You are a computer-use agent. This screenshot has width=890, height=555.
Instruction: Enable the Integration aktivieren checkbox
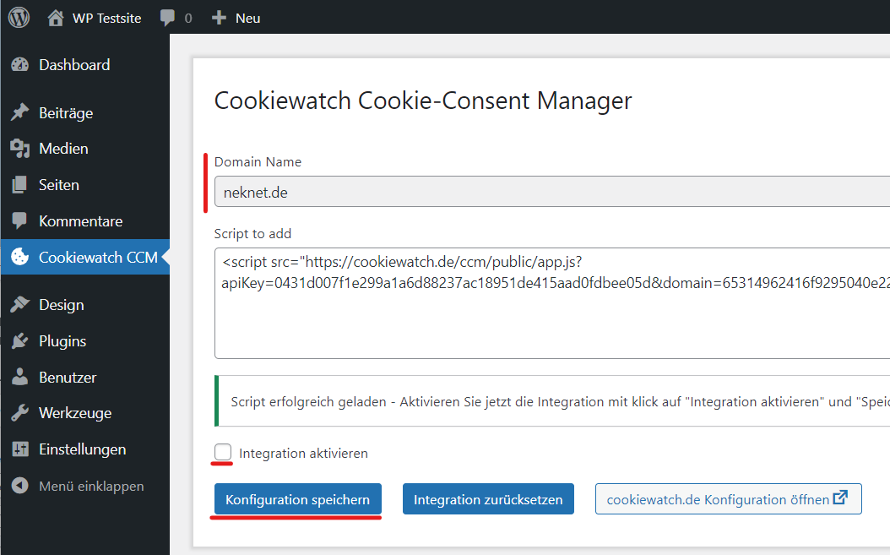(223, 453)
